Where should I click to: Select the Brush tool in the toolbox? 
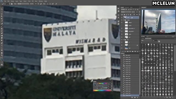coord(2,26)
